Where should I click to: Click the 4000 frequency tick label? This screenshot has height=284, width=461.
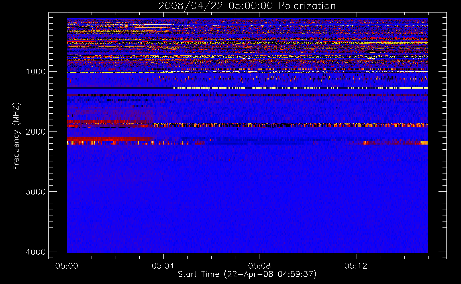pos(36,252)
